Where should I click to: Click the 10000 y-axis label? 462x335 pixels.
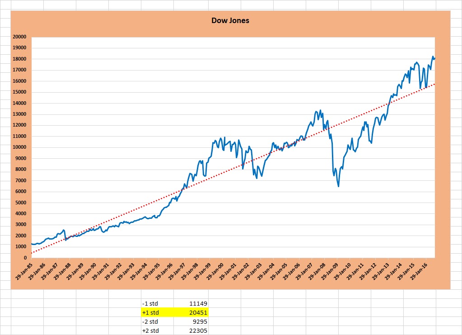(x=19, y=147)
